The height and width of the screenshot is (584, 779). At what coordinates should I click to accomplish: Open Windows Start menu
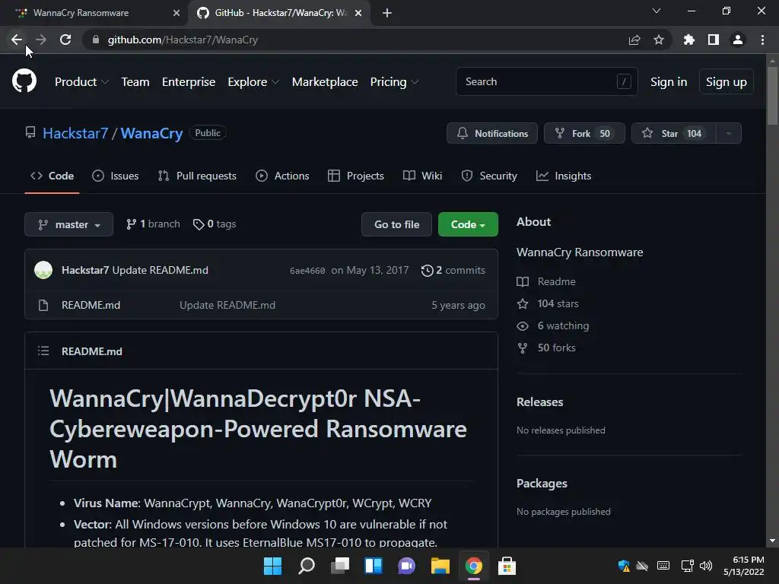point(273,566)
